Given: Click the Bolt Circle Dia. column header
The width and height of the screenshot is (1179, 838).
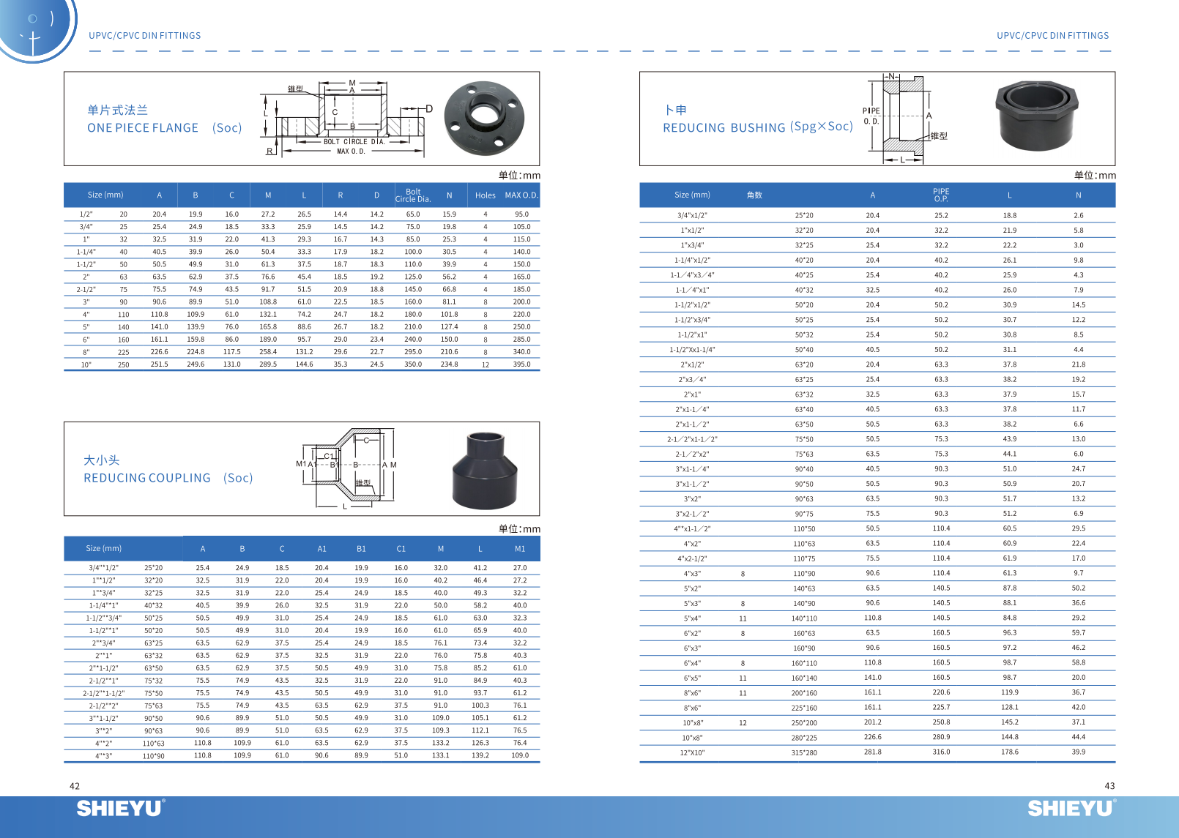Looking at the screenshot, I should (413, 195).
